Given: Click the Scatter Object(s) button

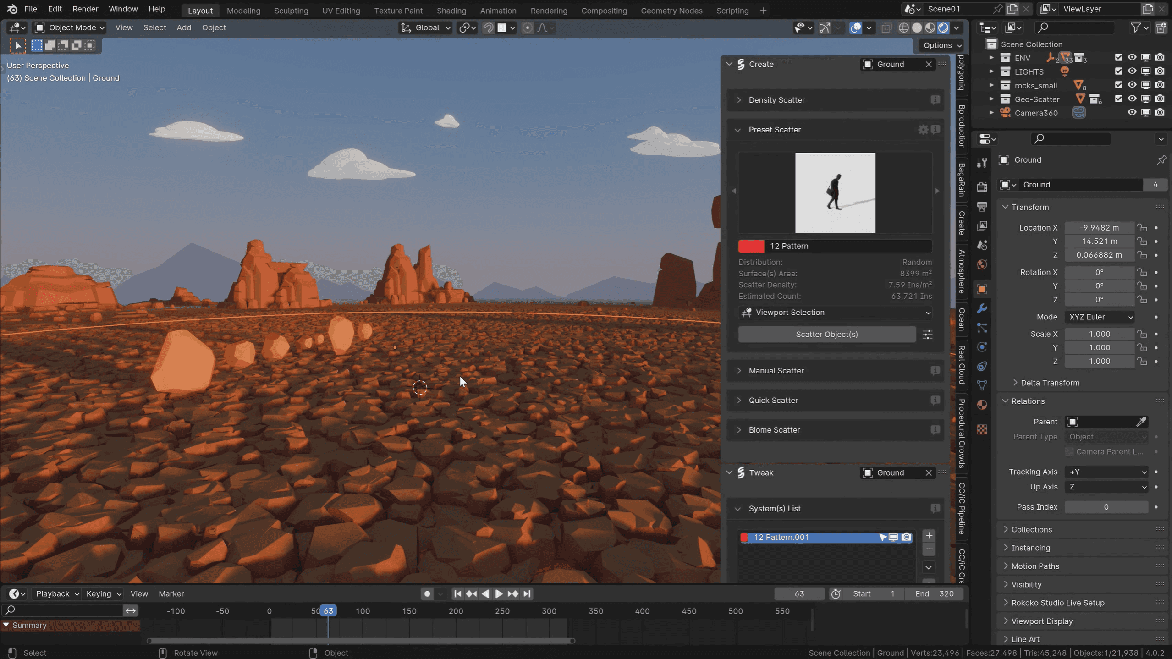Looking at the screenshot, I should pos(826,335).
